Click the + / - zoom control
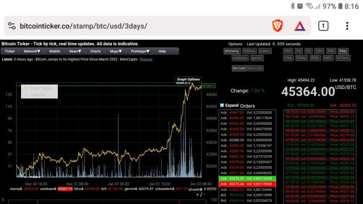The height and width of the screenshot is (204, 363). tap(200, 195)
